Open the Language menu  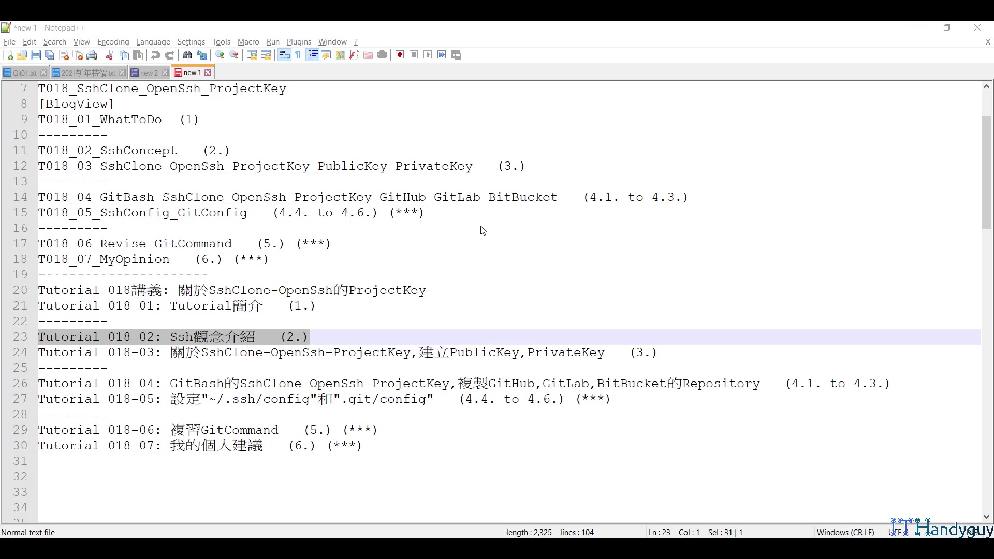click(153, 42)
